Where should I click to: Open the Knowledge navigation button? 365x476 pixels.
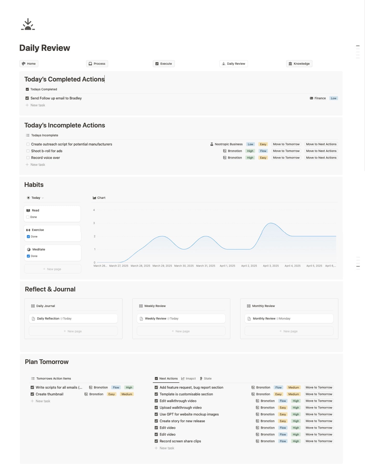coord(299,64)
